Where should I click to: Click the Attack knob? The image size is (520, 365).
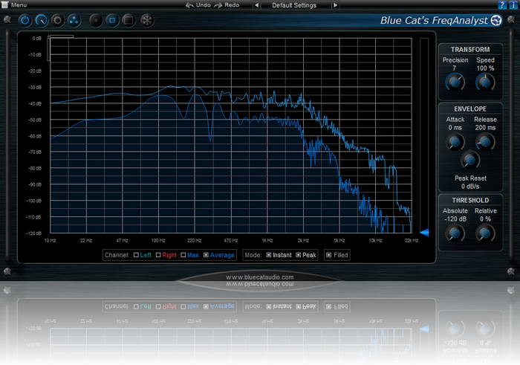(x=455, y=142)
